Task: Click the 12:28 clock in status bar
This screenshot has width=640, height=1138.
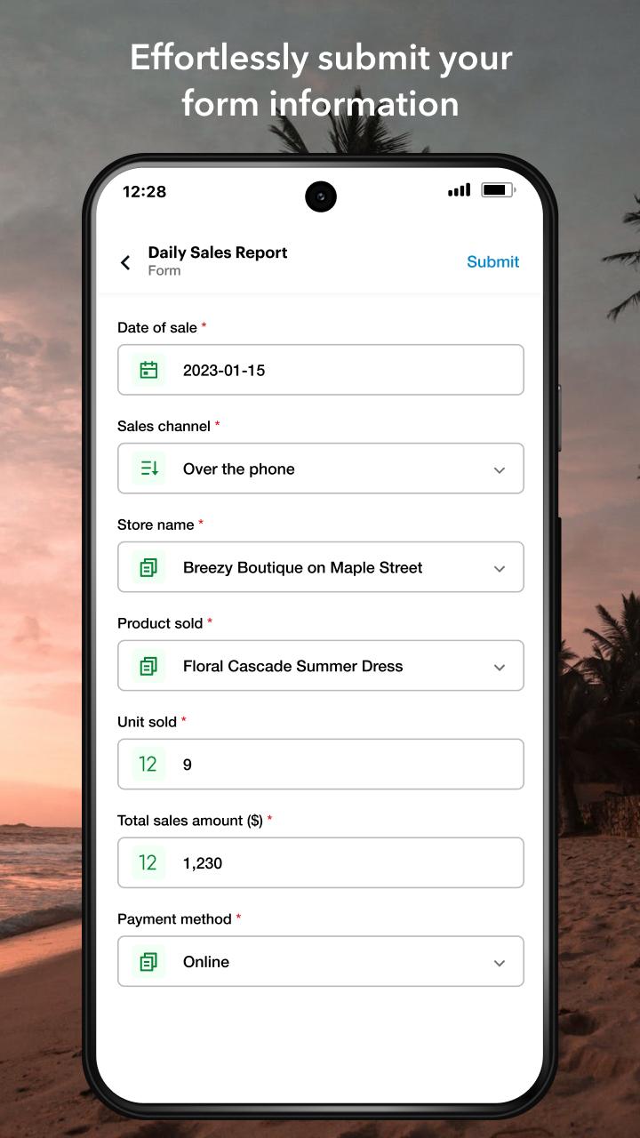Action: point(144,192)
